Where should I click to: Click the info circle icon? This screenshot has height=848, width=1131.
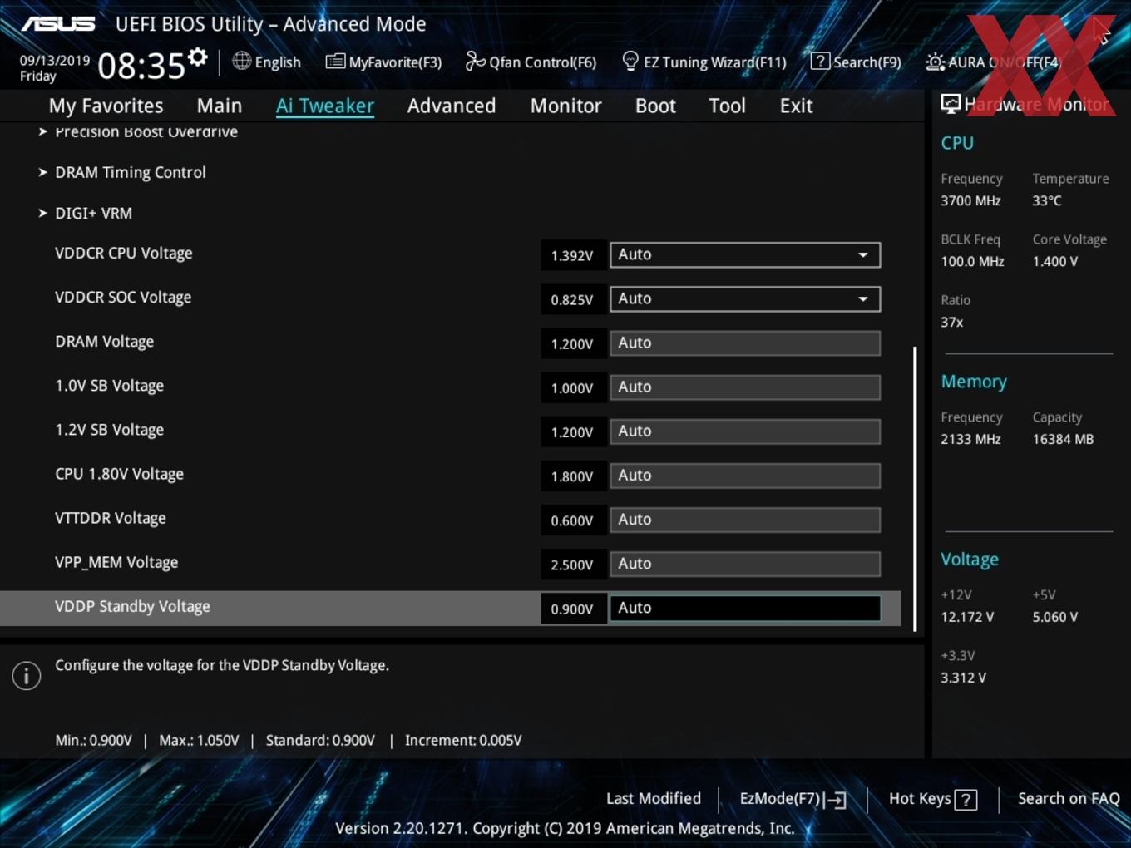tap(27, 676)
